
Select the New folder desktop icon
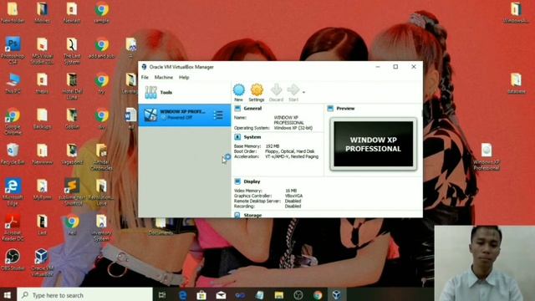coord(13,13)
